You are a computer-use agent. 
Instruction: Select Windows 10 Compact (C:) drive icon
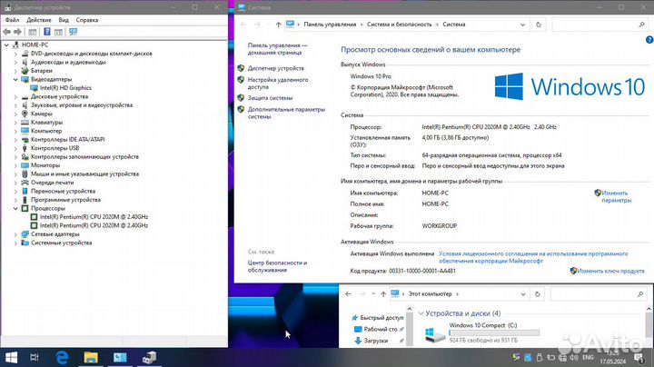pyautogui.click(x=434, y=334)
